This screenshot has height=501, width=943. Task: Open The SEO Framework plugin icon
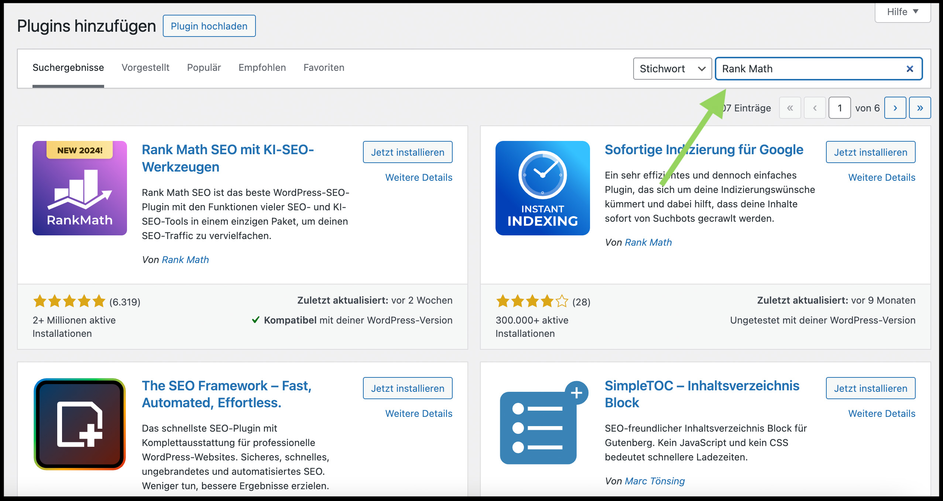(80, 424)
